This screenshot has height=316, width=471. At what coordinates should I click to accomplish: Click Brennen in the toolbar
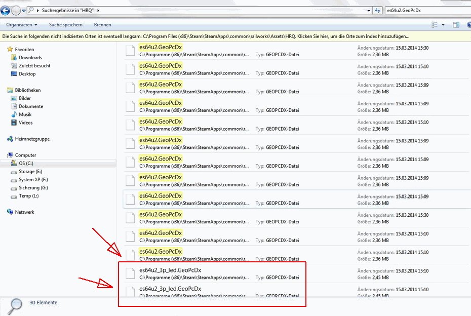102,25
